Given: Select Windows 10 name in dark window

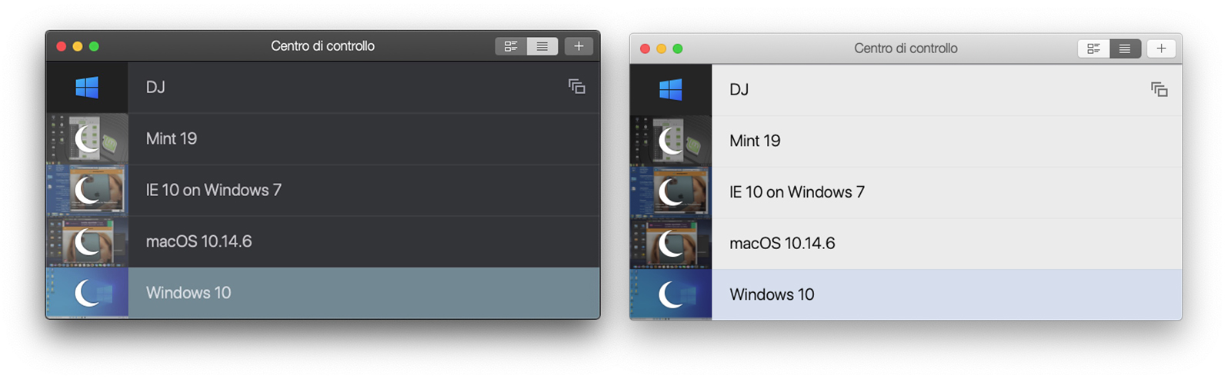Looking at the screenshot, I should pyautogui.click(x=188, y=293).
